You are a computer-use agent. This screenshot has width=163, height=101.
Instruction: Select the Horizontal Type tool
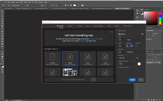click(x=2, y=49)
